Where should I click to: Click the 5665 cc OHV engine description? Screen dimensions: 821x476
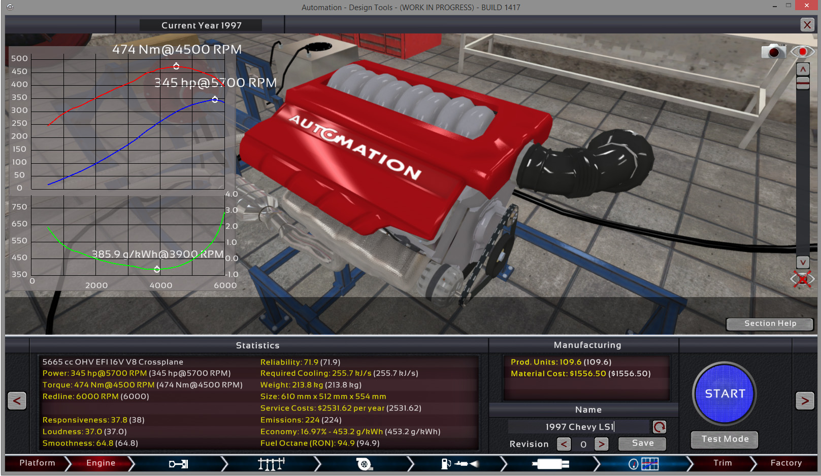click(x=113, y=362)
